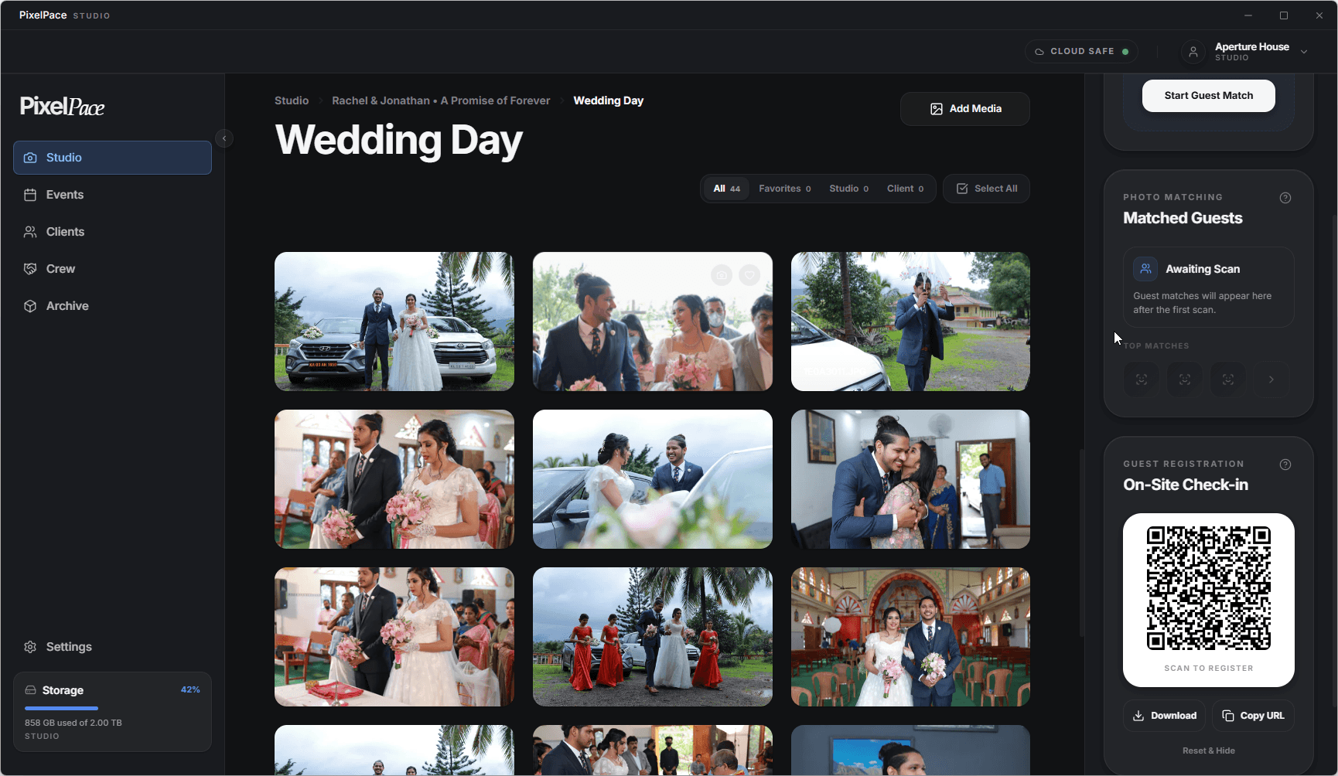Open help for Guest Registration panel
Viewport: 1338px width, 776px height.
[1285, 465]
